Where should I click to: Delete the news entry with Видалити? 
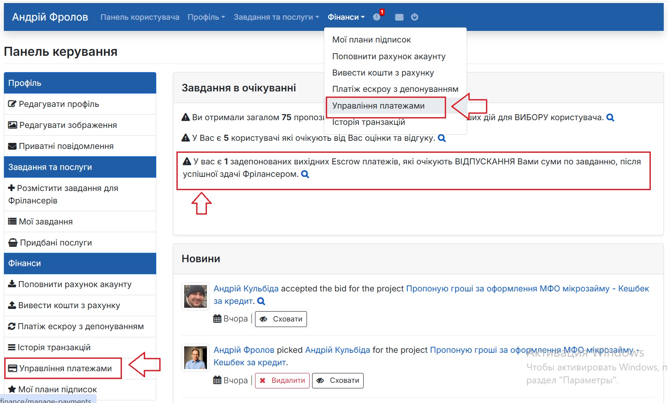pyautogui.click(x=282, y=380)
